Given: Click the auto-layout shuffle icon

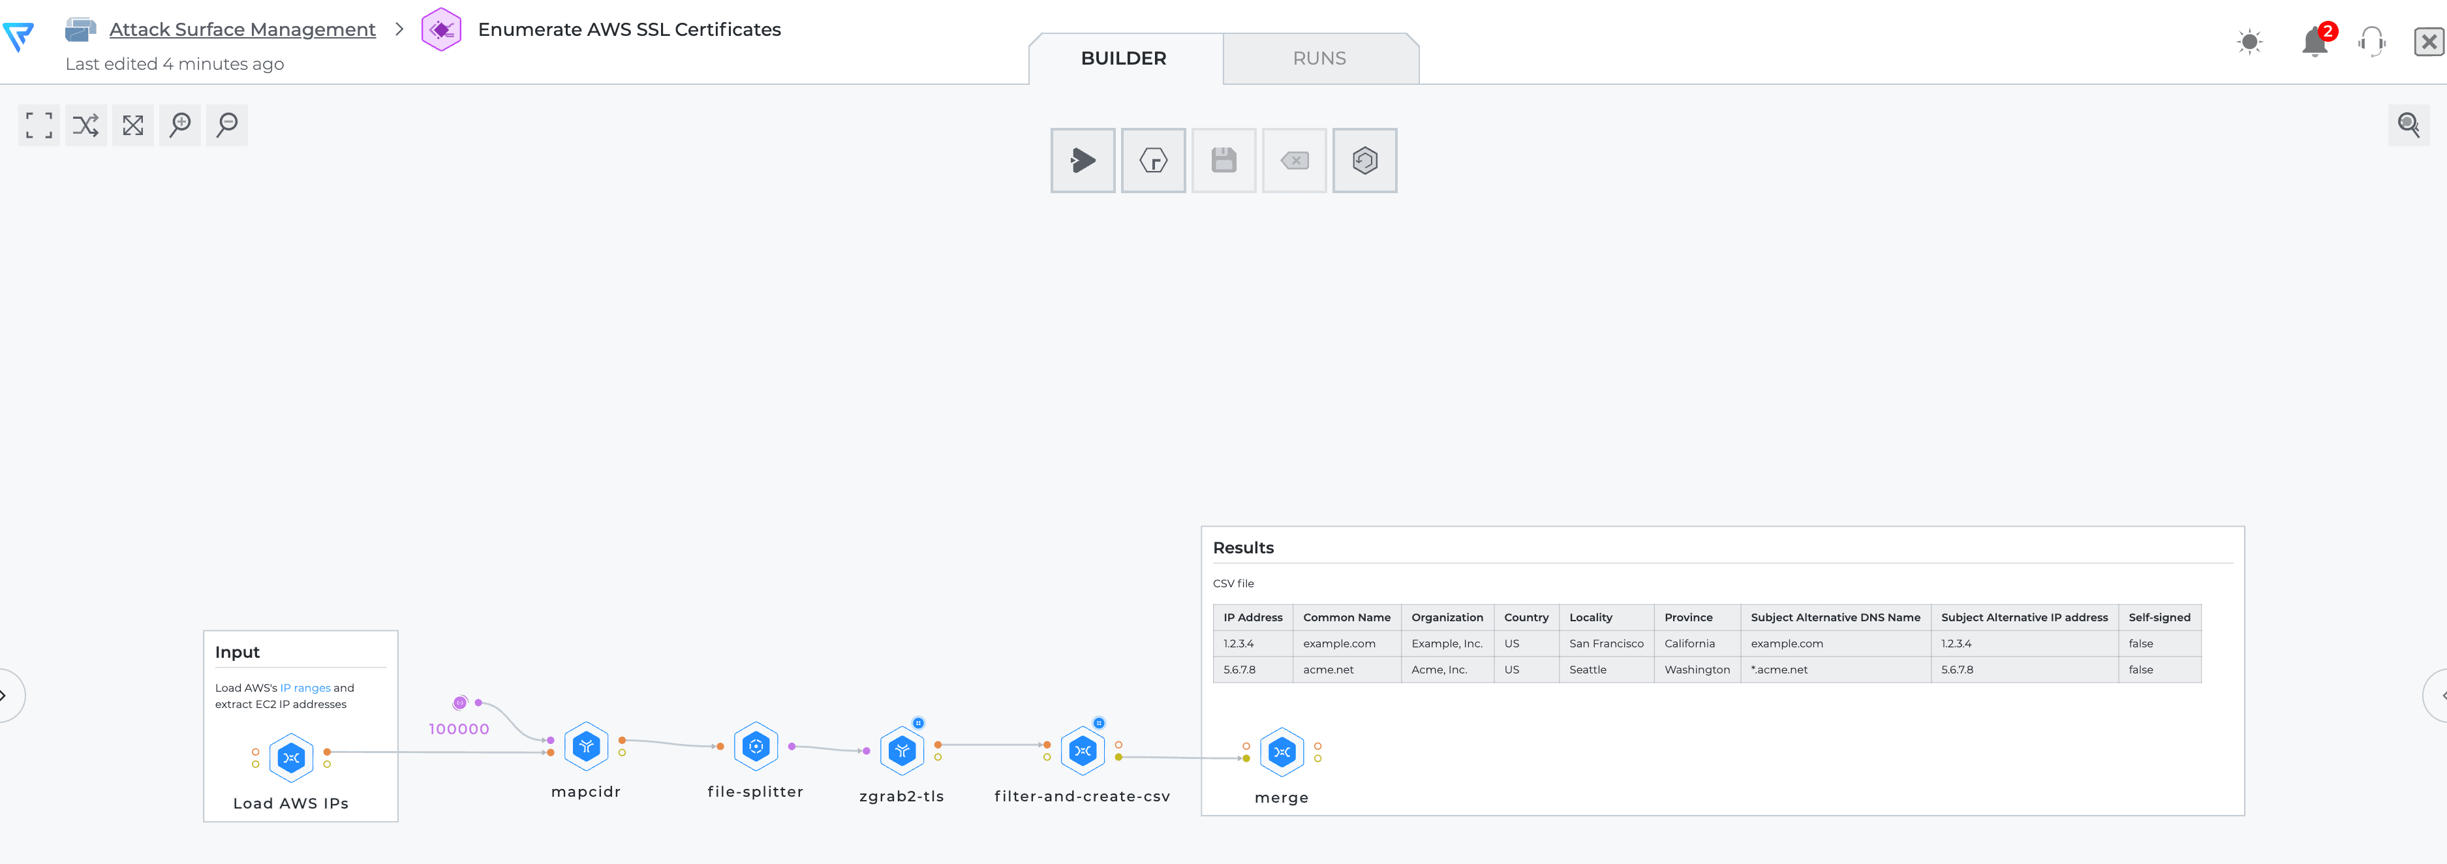Looking at the screenshot, I should 85,125.
